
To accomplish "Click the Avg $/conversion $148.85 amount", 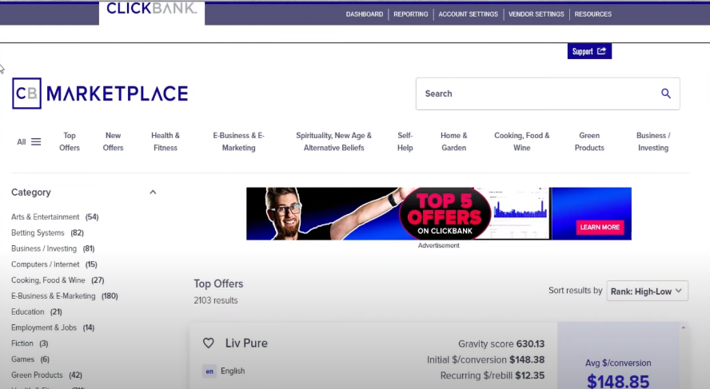I will pyautogui.click(x=618, y=381).
